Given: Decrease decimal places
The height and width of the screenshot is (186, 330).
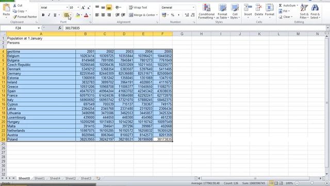Looking at the screenshot, I should click(192, 15).
